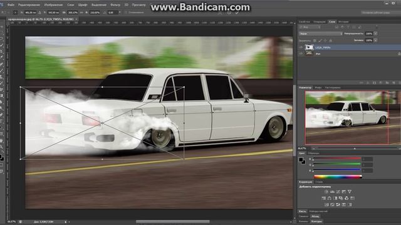Add a Vibrance adjustment
The width and height of the screenshot is (401, 225).
point(350,192)
